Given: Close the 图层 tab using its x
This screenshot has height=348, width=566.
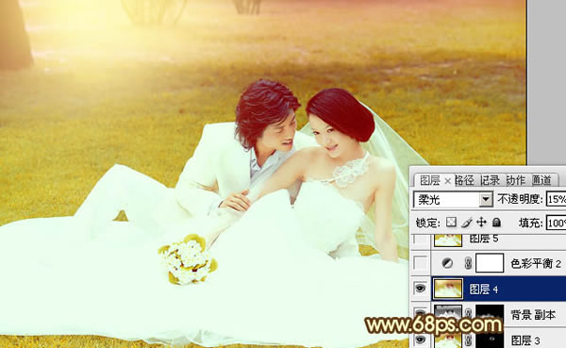Looking at the screenshot, I should 447,181.
